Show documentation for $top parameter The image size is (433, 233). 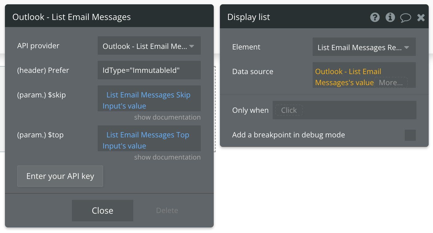pyautogui.click(x=167, y=157)
